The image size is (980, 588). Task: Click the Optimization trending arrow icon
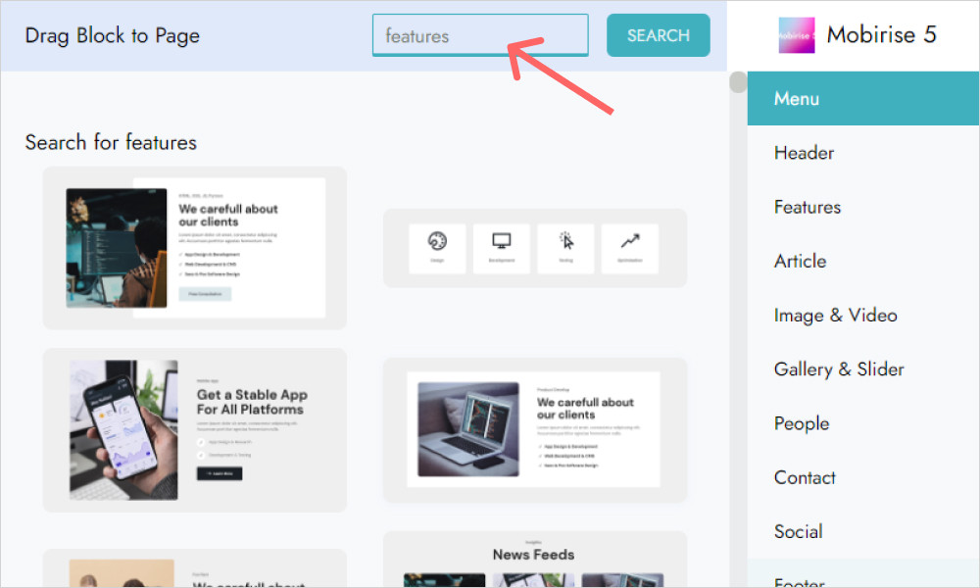[629, 241]
